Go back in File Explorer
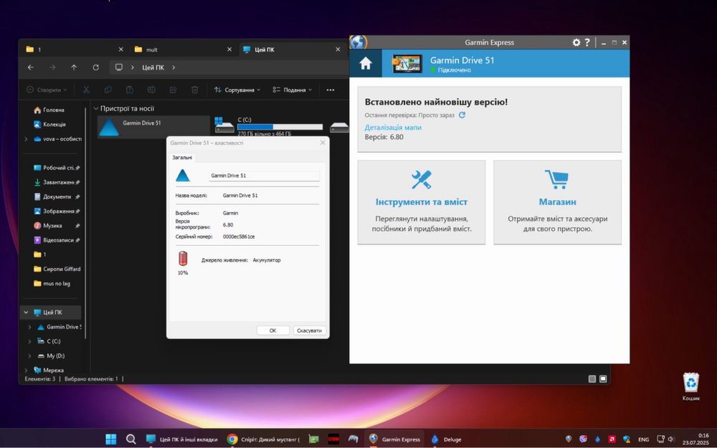 click(x=31, y=67)
